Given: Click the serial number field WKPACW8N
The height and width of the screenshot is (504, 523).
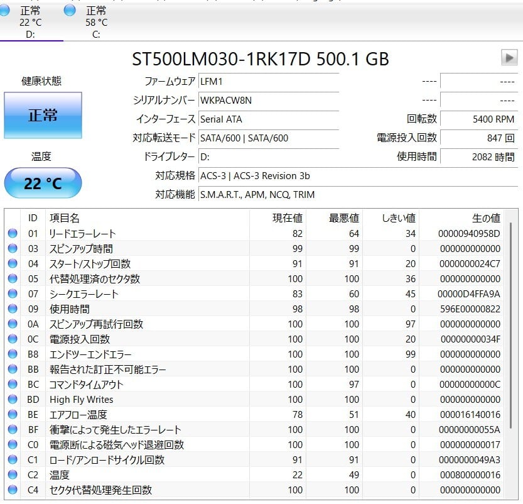Looking at the screenshot, I should click(x=268, y=100).
